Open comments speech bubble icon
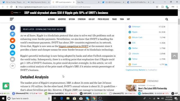Viewport: 180px width, 101px height. [12, 66]
